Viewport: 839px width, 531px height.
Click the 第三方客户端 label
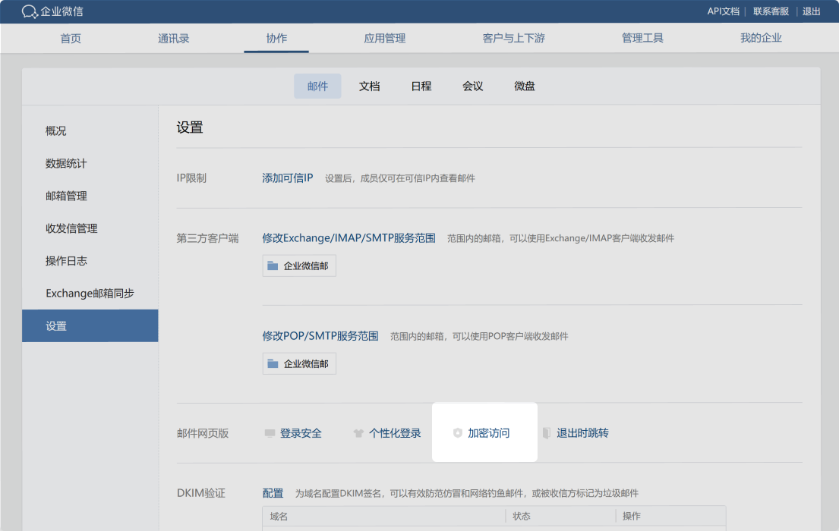207,238
